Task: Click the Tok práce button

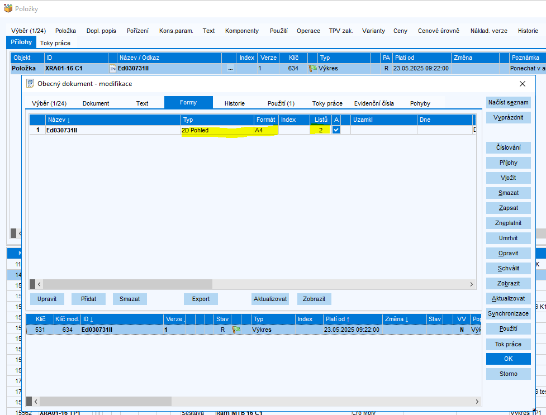Action: [509, 344]
